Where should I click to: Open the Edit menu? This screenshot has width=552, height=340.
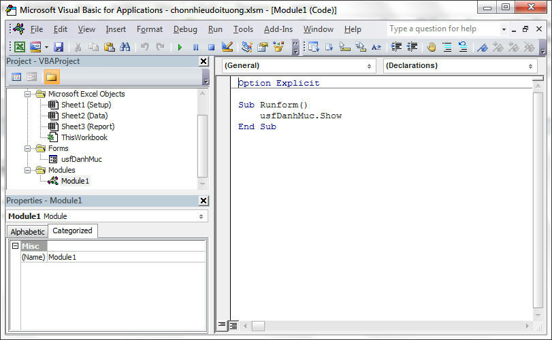60,29
